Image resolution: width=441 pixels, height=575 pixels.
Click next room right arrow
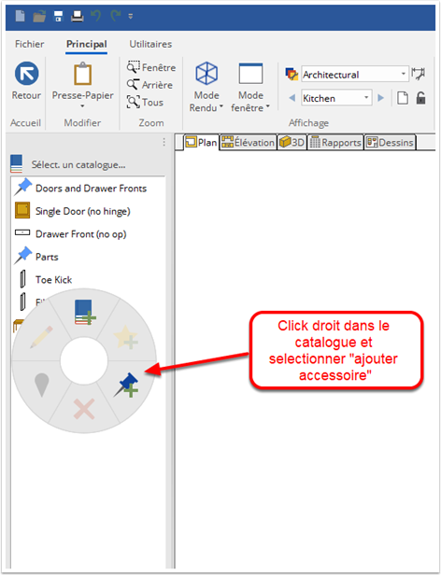click(x=381, y=98)
